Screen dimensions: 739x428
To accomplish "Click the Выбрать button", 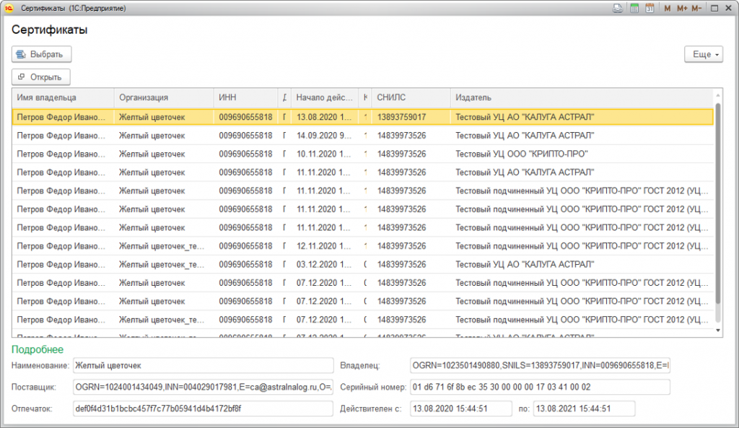I will click(41, 54).
